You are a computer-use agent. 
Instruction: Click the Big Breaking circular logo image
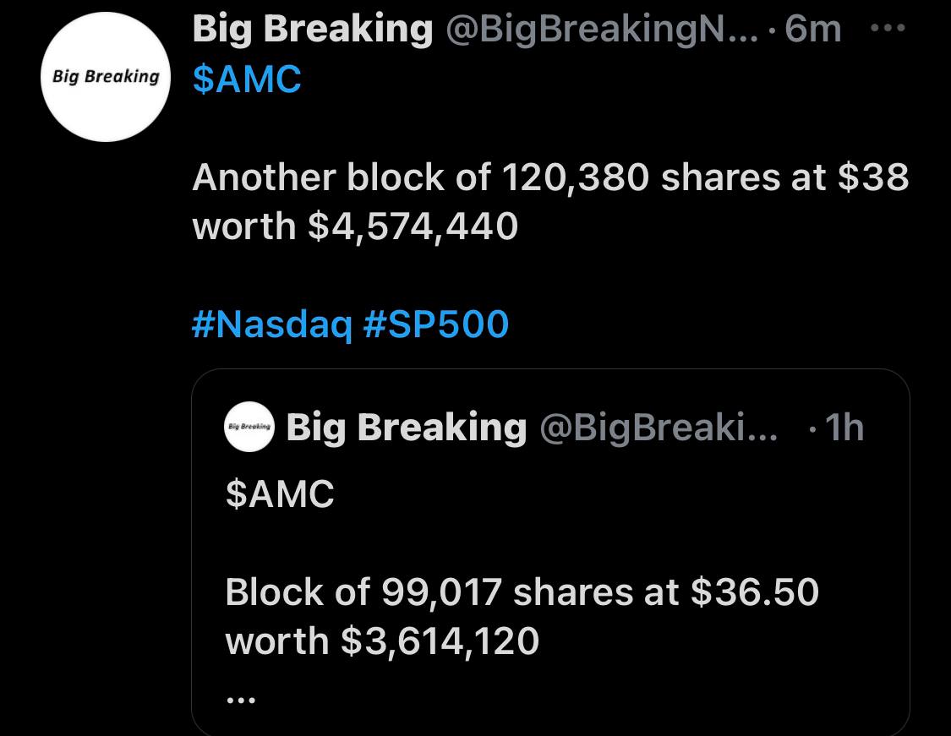pyautogui.click(x=105, y=74)
